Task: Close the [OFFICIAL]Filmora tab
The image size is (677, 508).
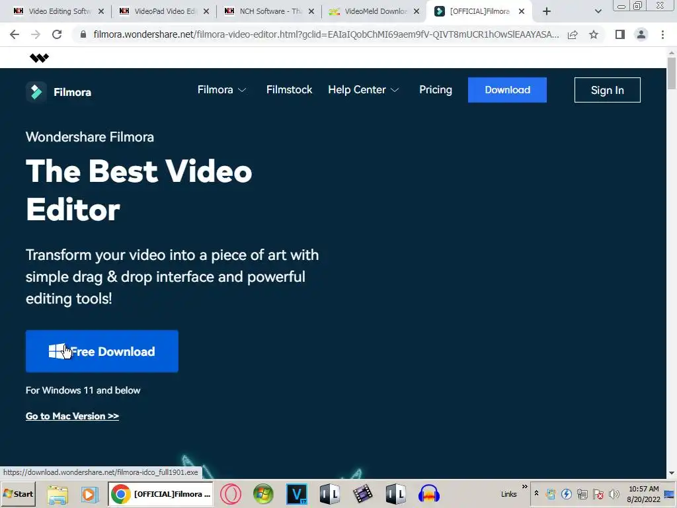Action: (522, 12)
